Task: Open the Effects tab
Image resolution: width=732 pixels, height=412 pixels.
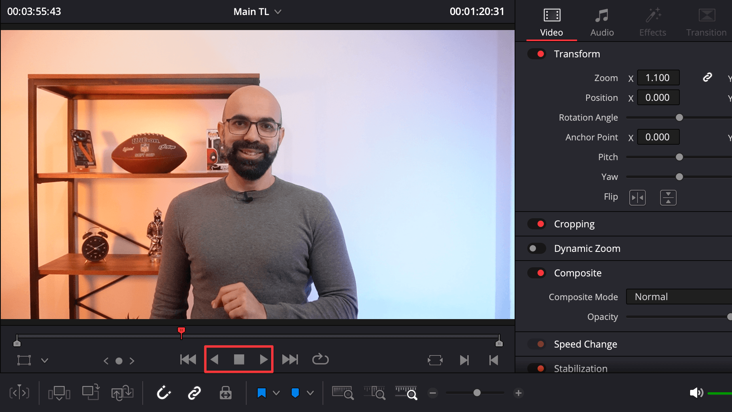Action: [x=652, y=22]
